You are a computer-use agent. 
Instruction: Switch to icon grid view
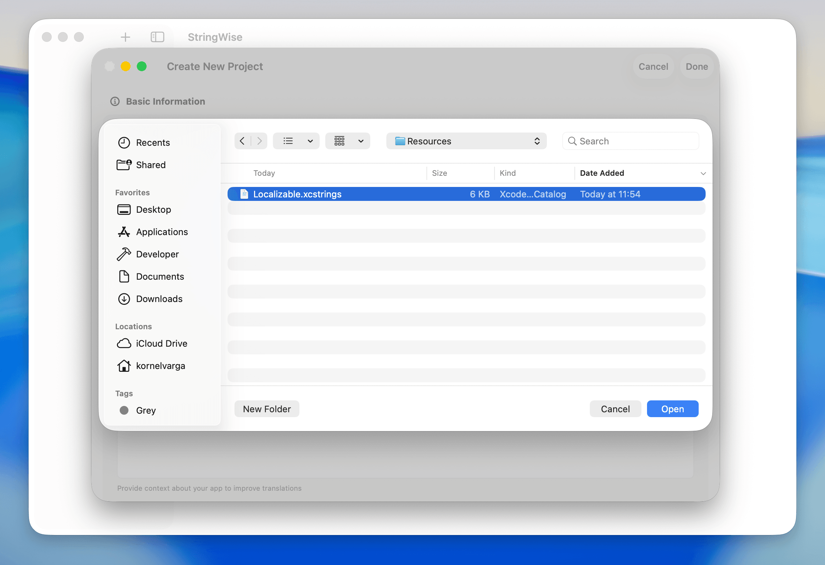[339, 141]
